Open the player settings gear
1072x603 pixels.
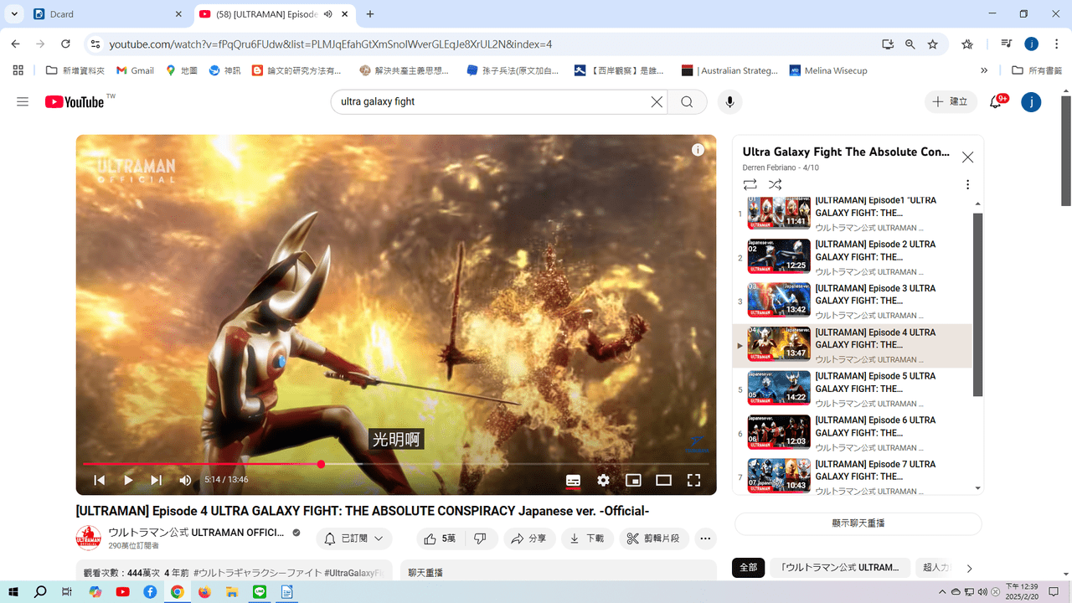click(603, 480)
